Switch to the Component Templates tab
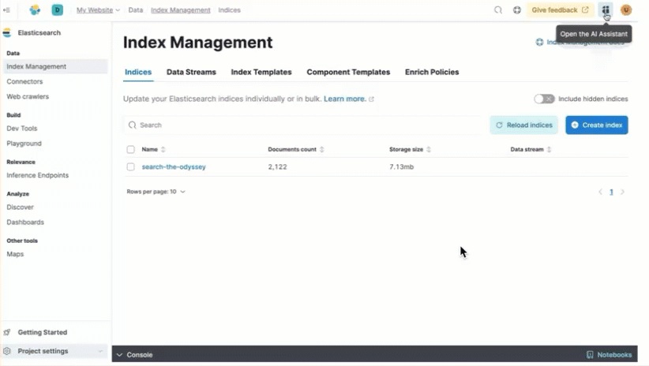The image size is (649, 366). pyautogui.click(x=348, y=72)
